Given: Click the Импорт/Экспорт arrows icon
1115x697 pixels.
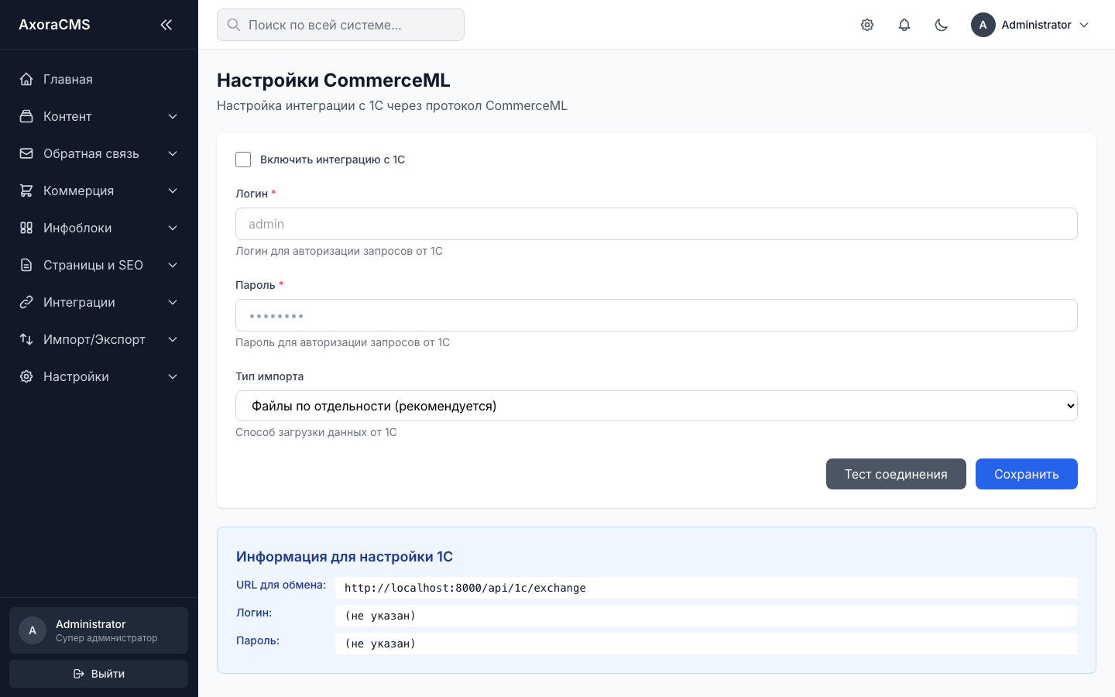Looking at the screenshot, I should [26, 339].
